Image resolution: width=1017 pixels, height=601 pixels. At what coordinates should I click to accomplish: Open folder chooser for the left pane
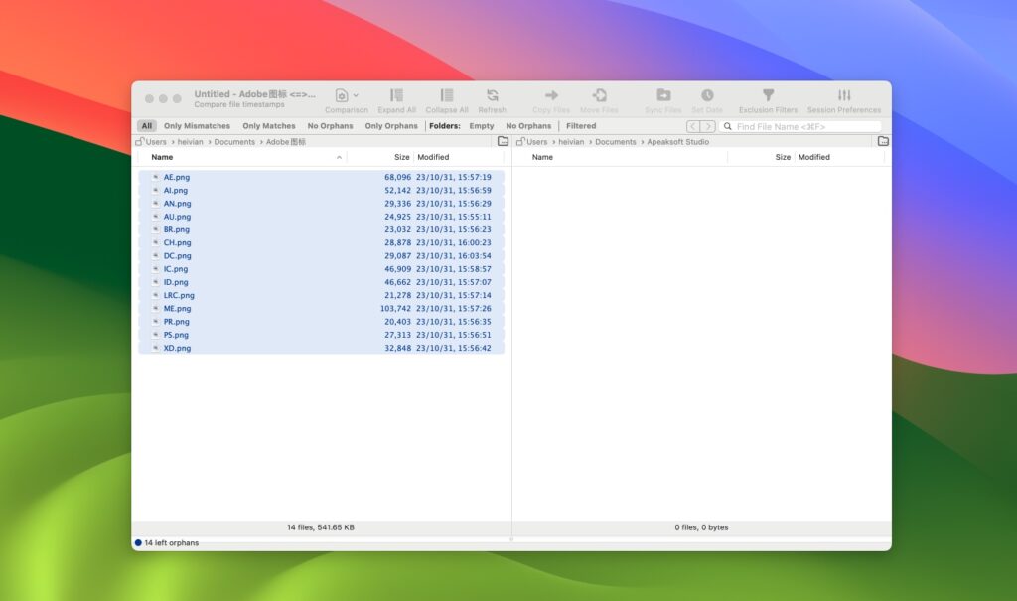tap(505, 141)
